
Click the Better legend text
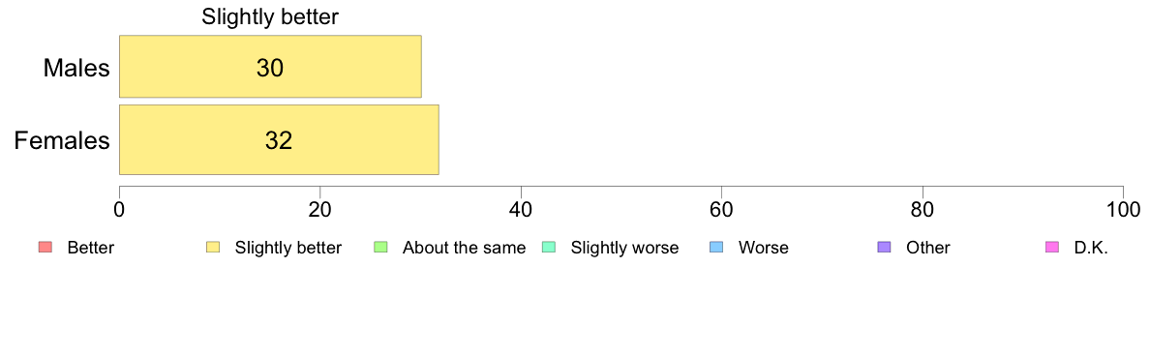90,248
